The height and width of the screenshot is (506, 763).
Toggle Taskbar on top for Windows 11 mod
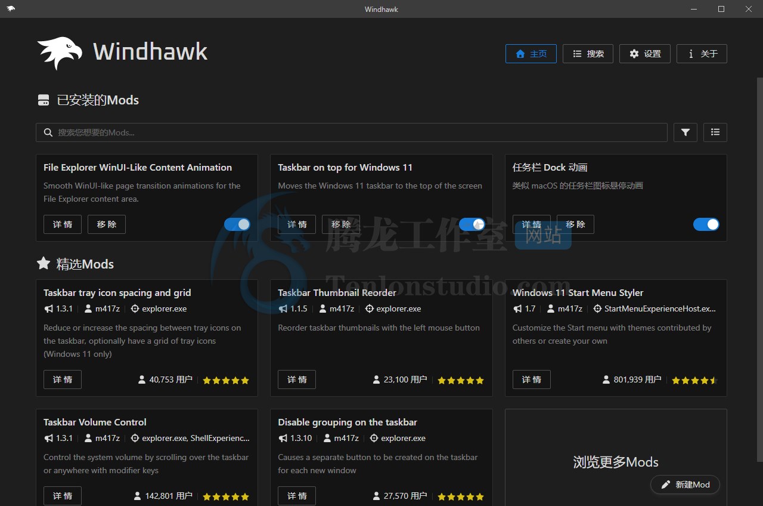click(x=472, y=224)
